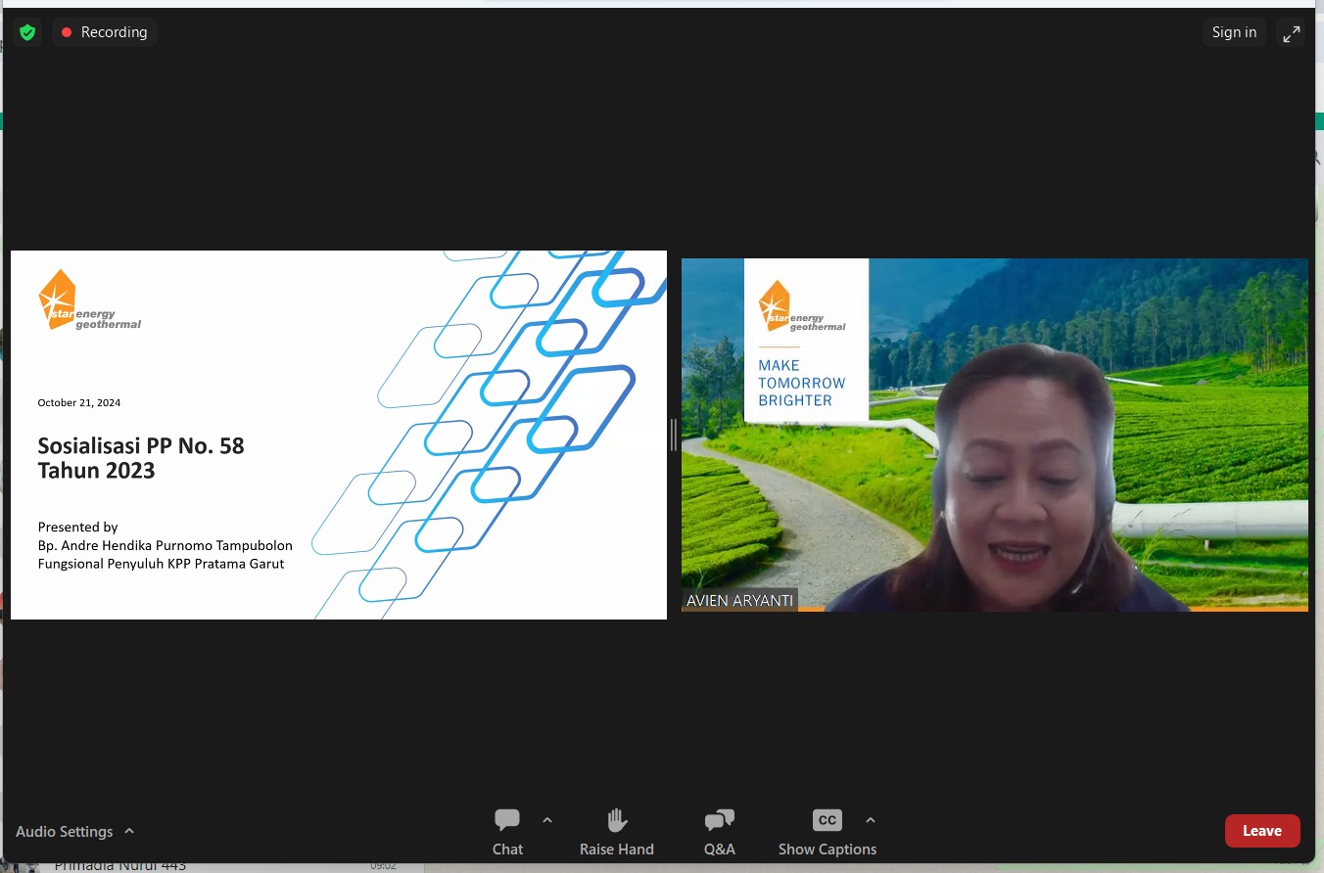The width and height of the screenshot is (1324, 873).
Task: Raise your hand in the webinar
Action: tap(616, 832)
